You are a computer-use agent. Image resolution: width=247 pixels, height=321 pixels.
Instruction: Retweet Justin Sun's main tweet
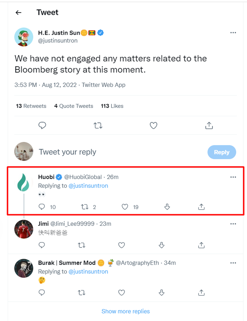point(98,125)
